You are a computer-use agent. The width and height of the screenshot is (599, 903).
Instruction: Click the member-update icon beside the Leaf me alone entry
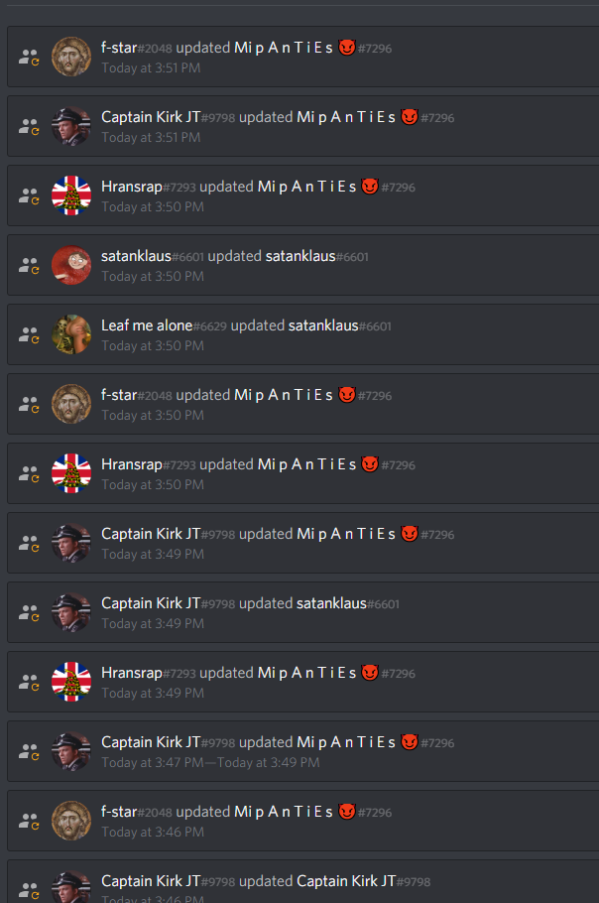click(x=28, y=334)
